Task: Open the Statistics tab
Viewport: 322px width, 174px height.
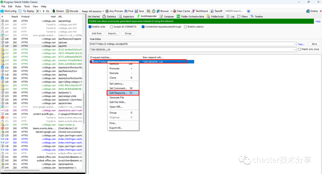Action: 109,16
